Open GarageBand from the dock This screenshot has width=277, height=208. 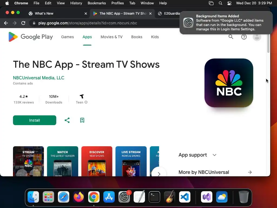pyautogui.click(x=170, y=197)
